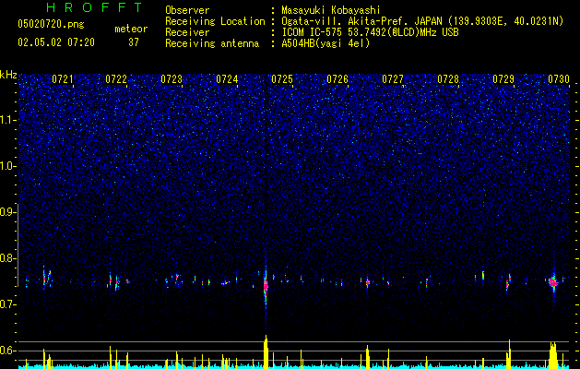The height and width of the screenshot is (369, 580).
Task: Click the 0729 time marker
Action: coord(503,79)
